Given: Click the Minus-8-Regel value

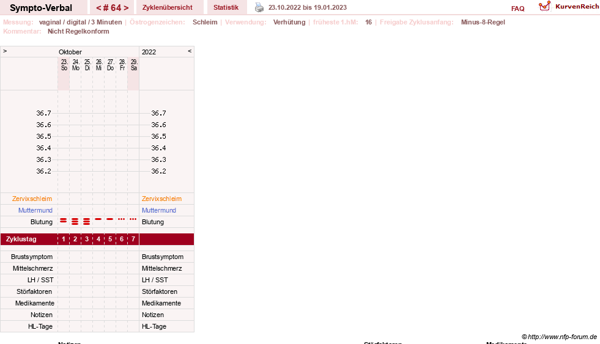Looking at the screenshot, I should click(483, 22).
